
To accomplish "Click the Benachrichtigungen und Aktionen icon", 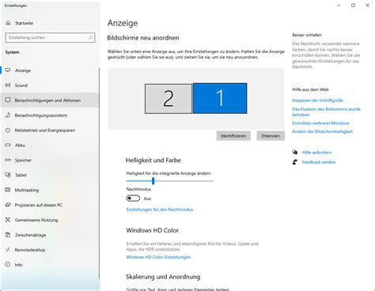I will tap(8, 100).
